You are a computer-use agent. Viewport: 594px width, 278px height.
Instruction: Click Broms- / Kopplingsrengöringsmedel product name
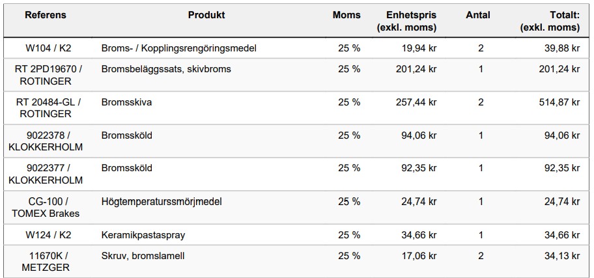click(179, 48)
